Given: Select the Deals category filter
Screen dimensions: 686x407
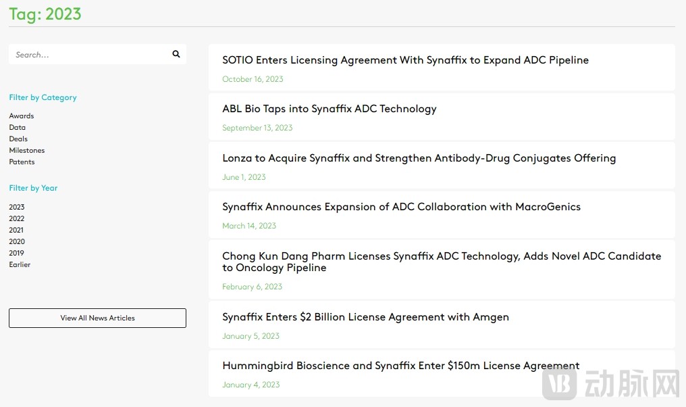Looking at the screenshot, I should 18,139.
